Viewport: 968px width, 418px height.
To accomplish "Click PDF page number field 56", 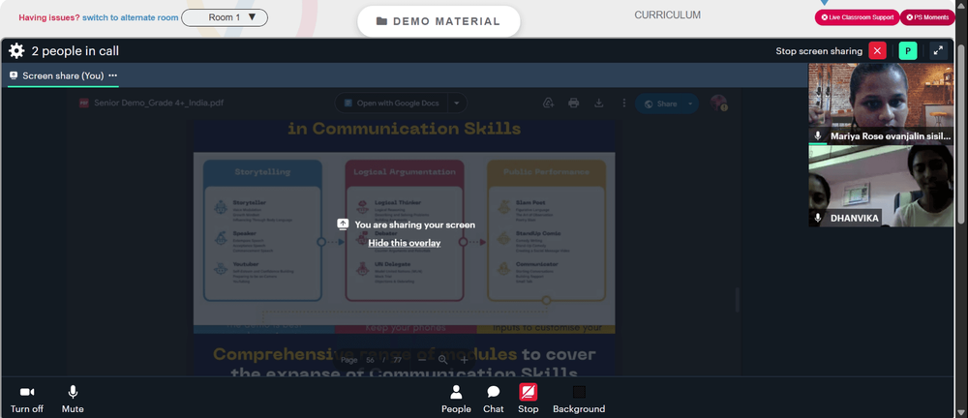I will tap(371, 360).
